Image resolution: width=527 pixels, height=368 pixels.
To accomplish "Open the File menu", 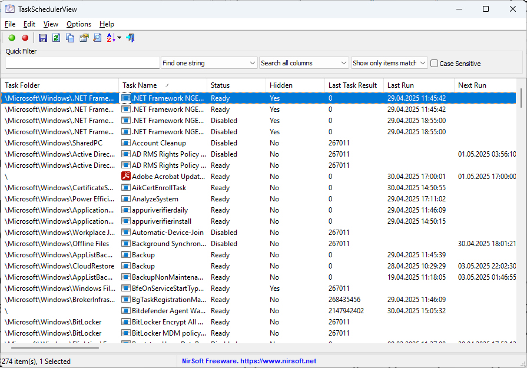I will coord(10,24).
